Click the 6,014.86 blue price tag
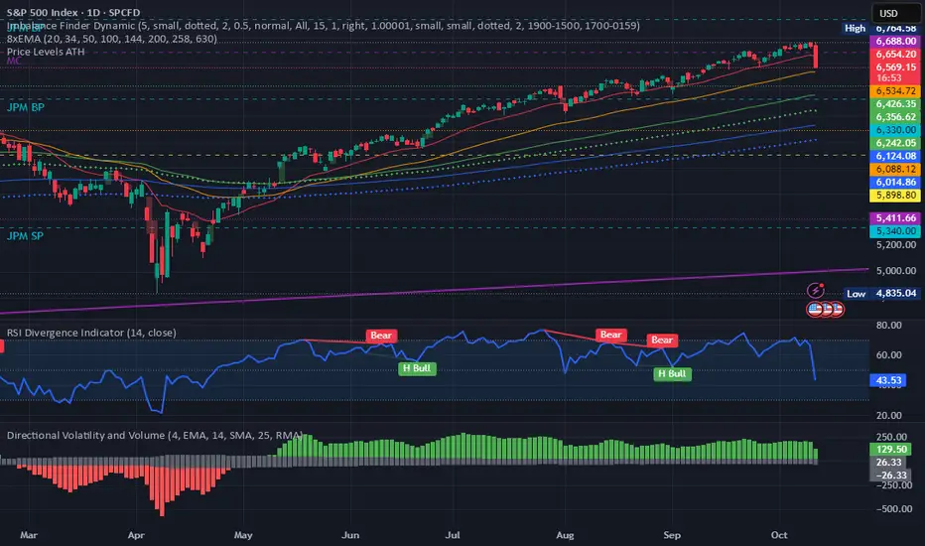The height and width of the screenshot is (546, 925). [895, 182]
